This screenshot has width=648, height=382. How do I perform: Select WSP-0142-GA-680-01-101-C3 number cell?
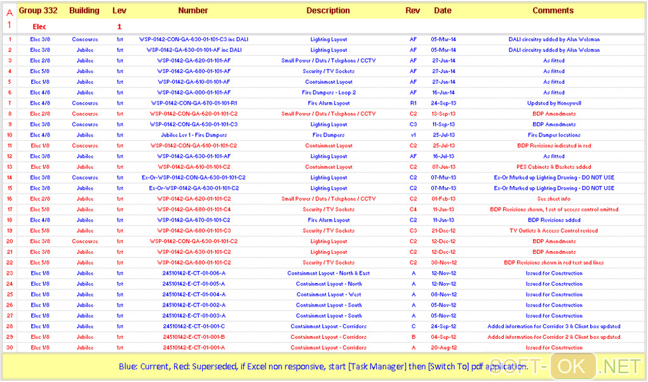(194, 231)
